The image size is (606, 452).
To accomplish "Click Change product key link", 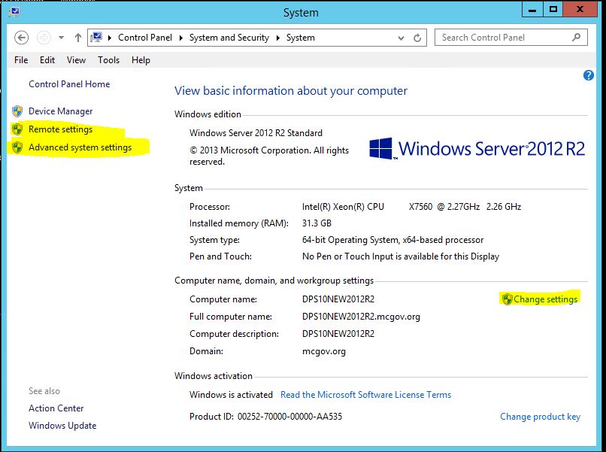I will pyautogui.click(x=540, y=417).
